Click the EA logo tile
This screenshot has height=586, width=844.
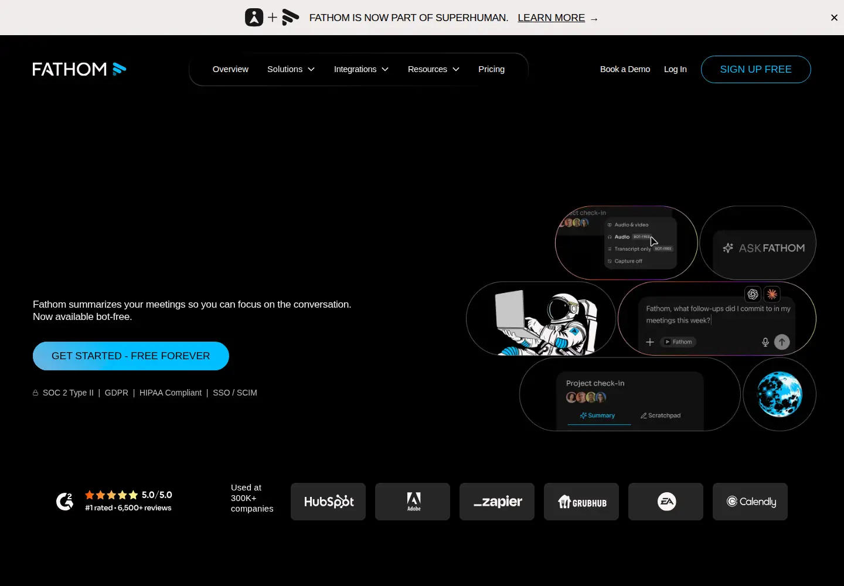(666, 502)
